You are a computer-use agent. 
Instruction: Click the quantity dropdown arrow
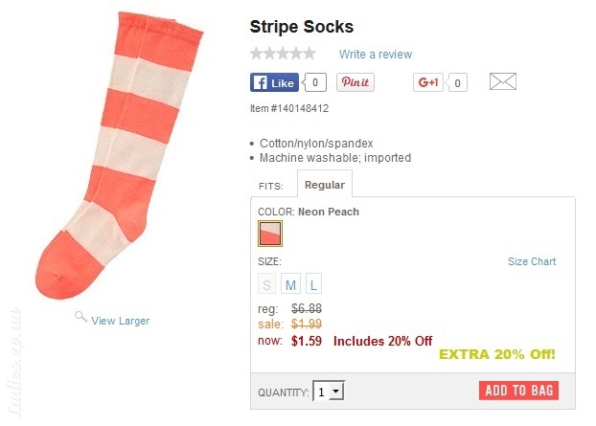[x=336, y=391]
